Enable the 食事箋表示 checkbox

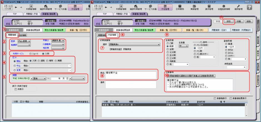click(215, 98)
